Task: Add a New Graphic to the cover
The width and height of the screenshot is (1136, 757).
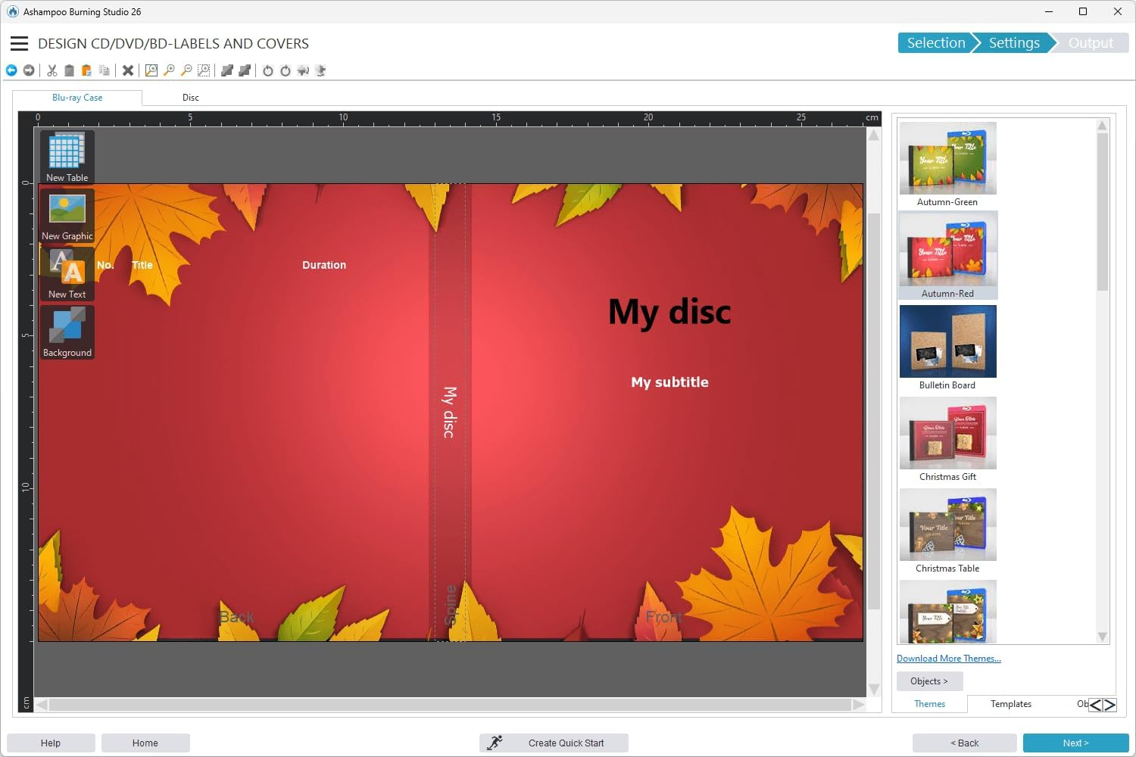Action: pyautogui.click(x=66, y=214)
